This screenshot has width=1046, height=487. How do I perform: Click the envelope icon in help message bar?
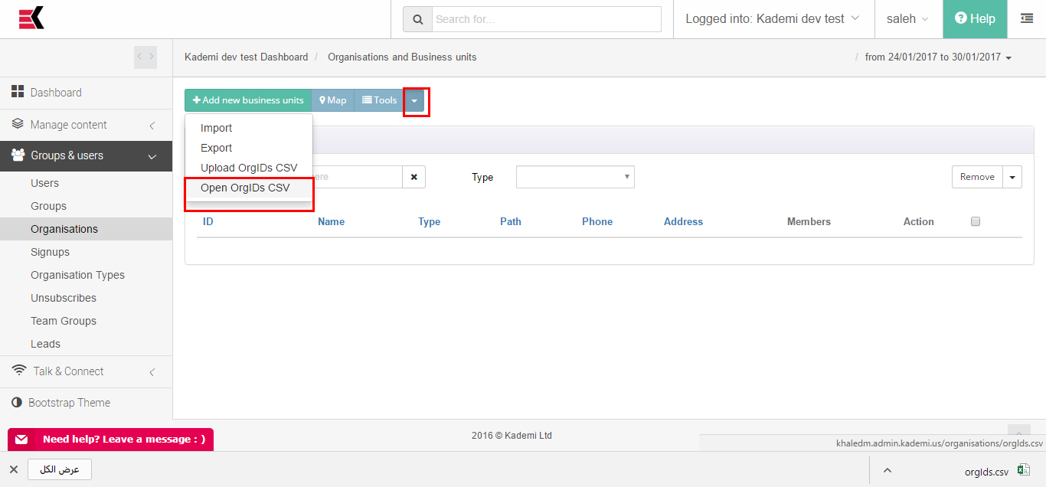(x=21, y=440)
